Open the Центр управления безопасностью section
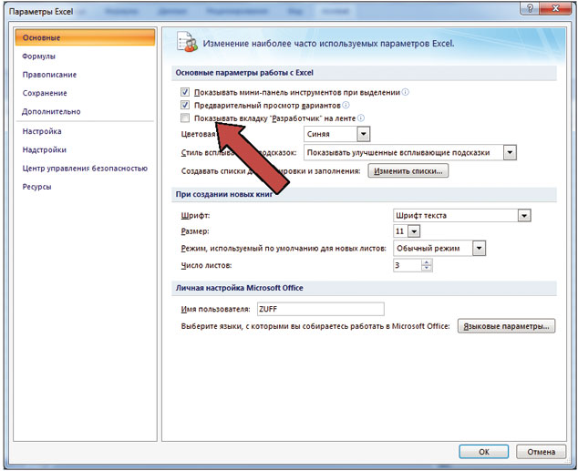This screenshot has width=578, height=471. pyautogui.click(x=85, y=169)
